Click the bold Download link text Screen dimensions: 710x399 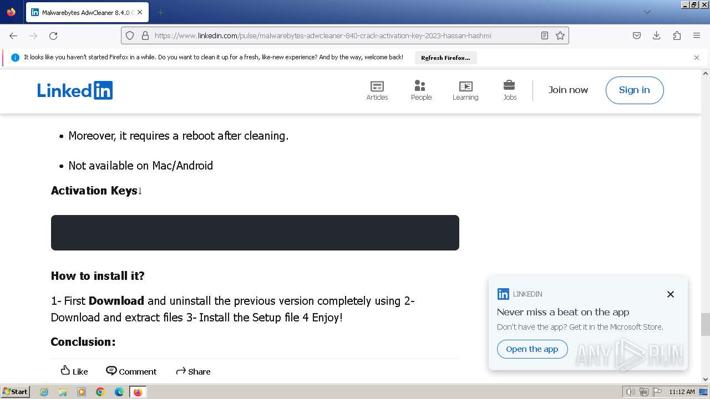point(116,301)
